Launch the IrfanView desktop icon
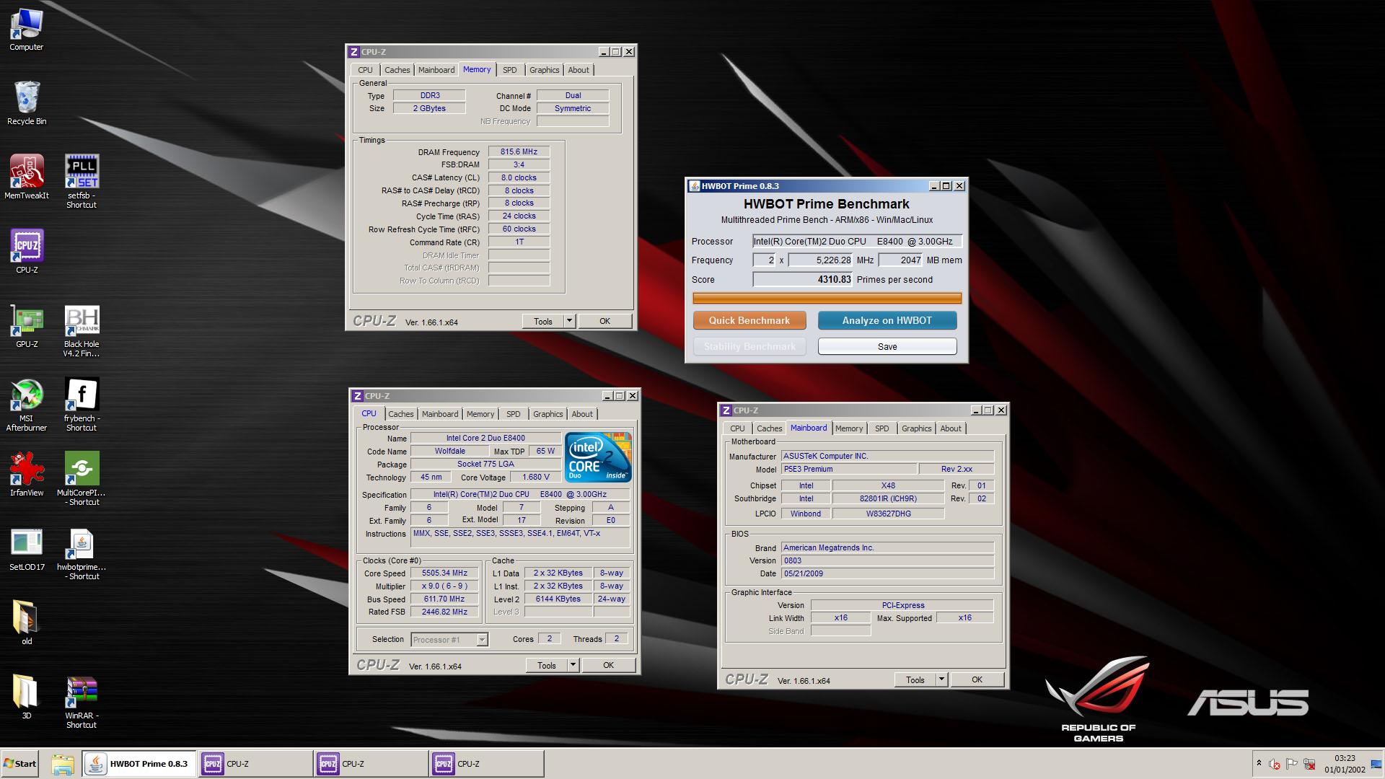Screen dimensions: 1385x779 click(x=27, y=474)
